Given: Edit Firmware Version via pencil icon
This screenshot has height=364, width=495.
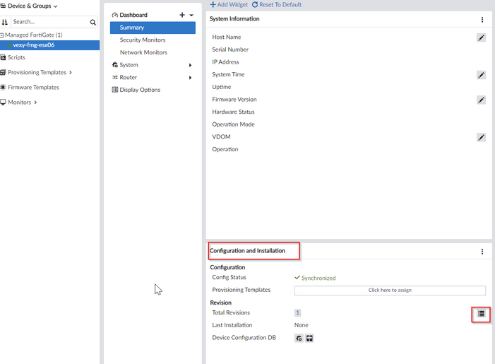Looking at the screenshot, I should pos(481,100).
